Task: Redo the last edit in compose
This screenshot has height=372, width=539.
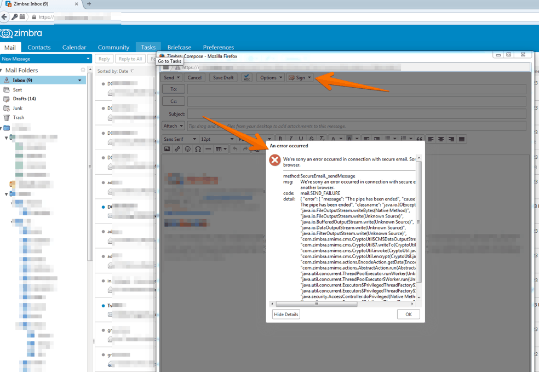Action: click(245, 149)
